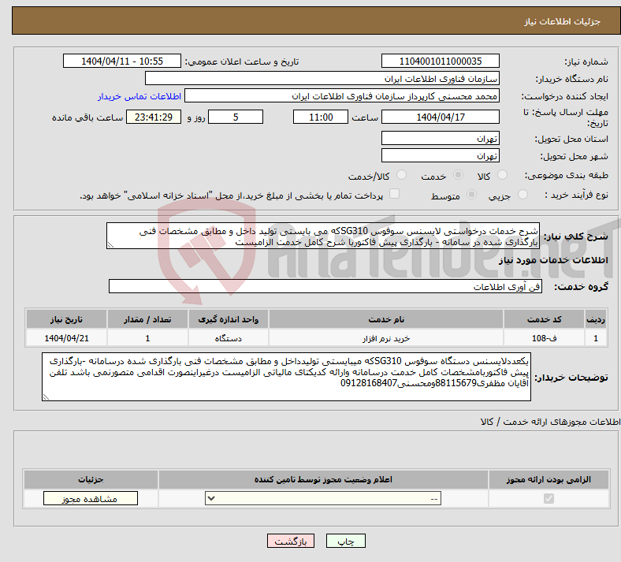Click the buyer notes text area
621x562 pixels.
click(x=286, y=377)
